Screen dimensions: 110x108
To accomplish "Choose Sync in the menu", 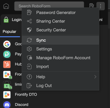I will (60, 40).
